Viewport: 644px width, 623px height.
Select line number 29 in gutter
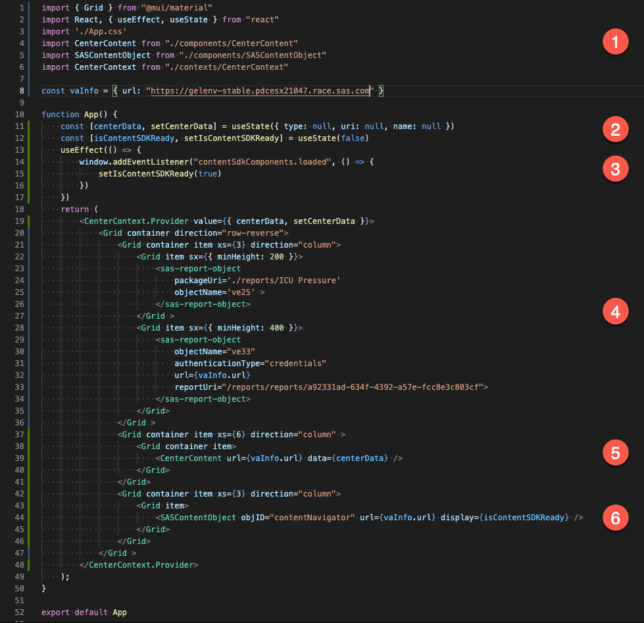[x=19, y=340]
